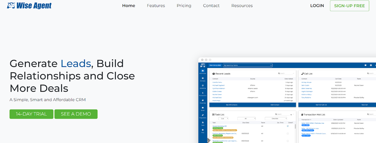Sort by Transaction column header
The height and width of the screenshot is (143, 376).
click(306, 120)
